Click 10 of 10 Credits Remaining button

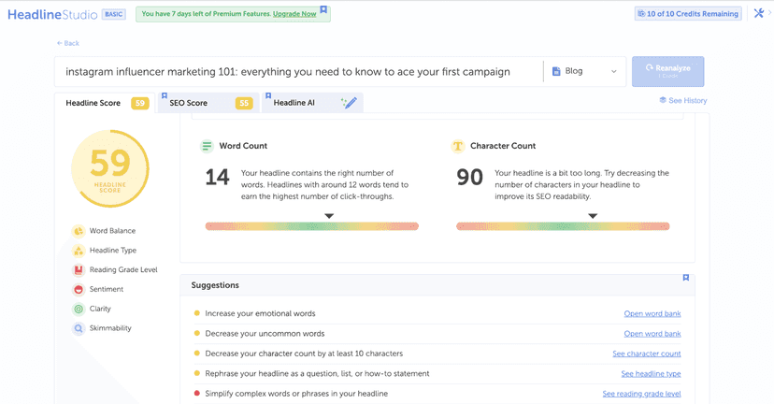(688, 14)
